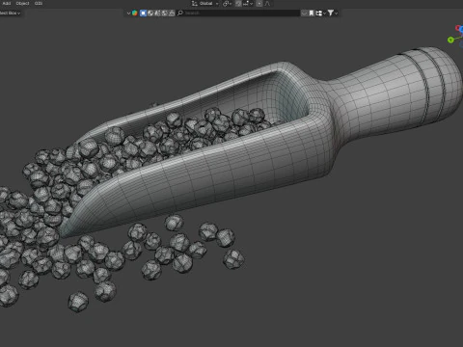Open the pivot point dropdown
The height and width of the screenshot is (347, 463).
tap(227, 4)
